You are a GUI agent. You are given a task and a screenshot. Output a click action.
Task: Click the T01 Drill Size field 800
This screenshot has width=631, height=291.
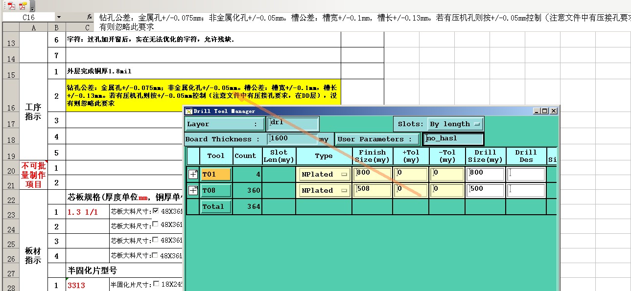(486, 174)
